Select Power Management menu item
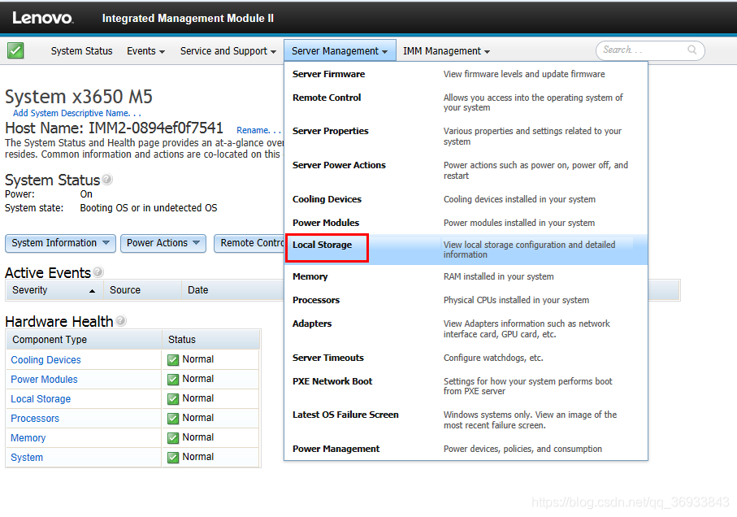Screen dimensions: 737x517 [336, 449]
